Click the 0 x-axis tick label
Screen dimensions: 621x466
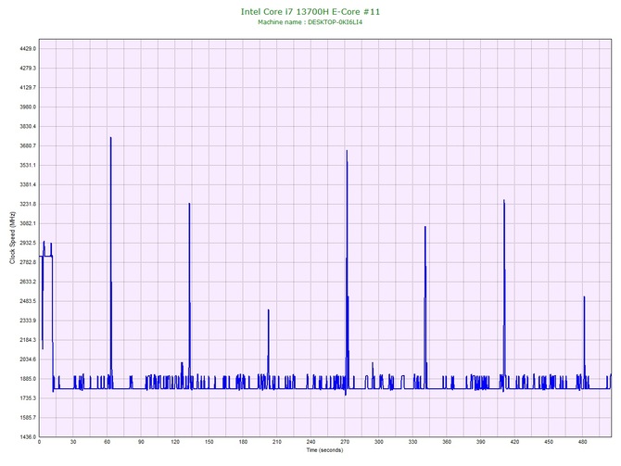pyautogui.click(x=40, y=443)
